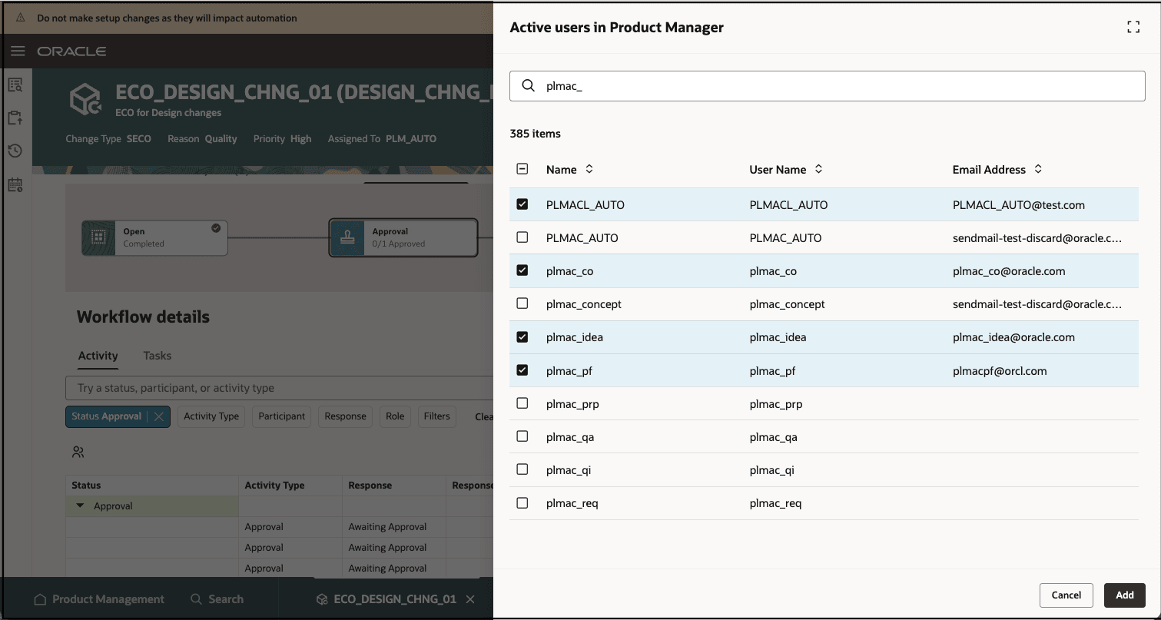The width and height of the screenshot is (1161, 620).
Task: Click the Add button
Action: 1125,595
